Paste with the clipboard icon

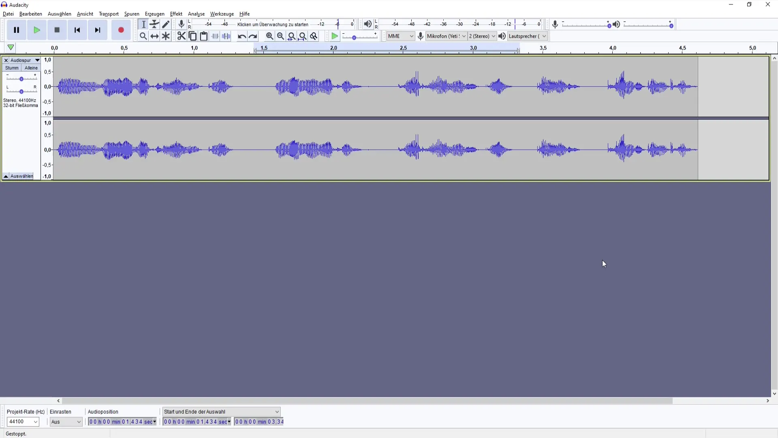pos(204,36)
